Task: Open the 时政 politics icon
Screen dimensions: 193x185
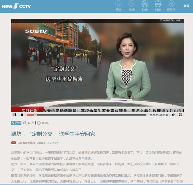Action: coord(158,4)
